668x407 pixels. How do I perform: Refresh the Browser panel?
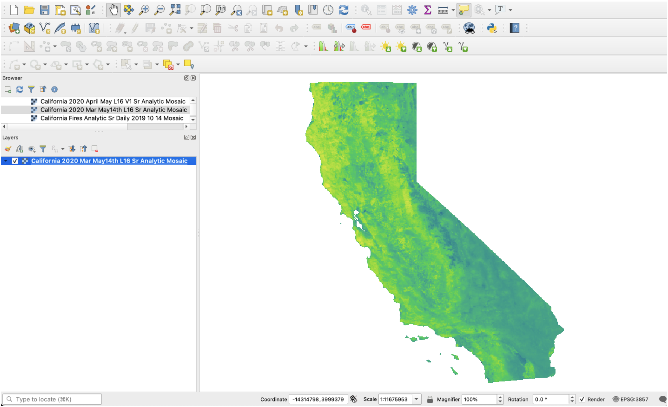(19, 89)
